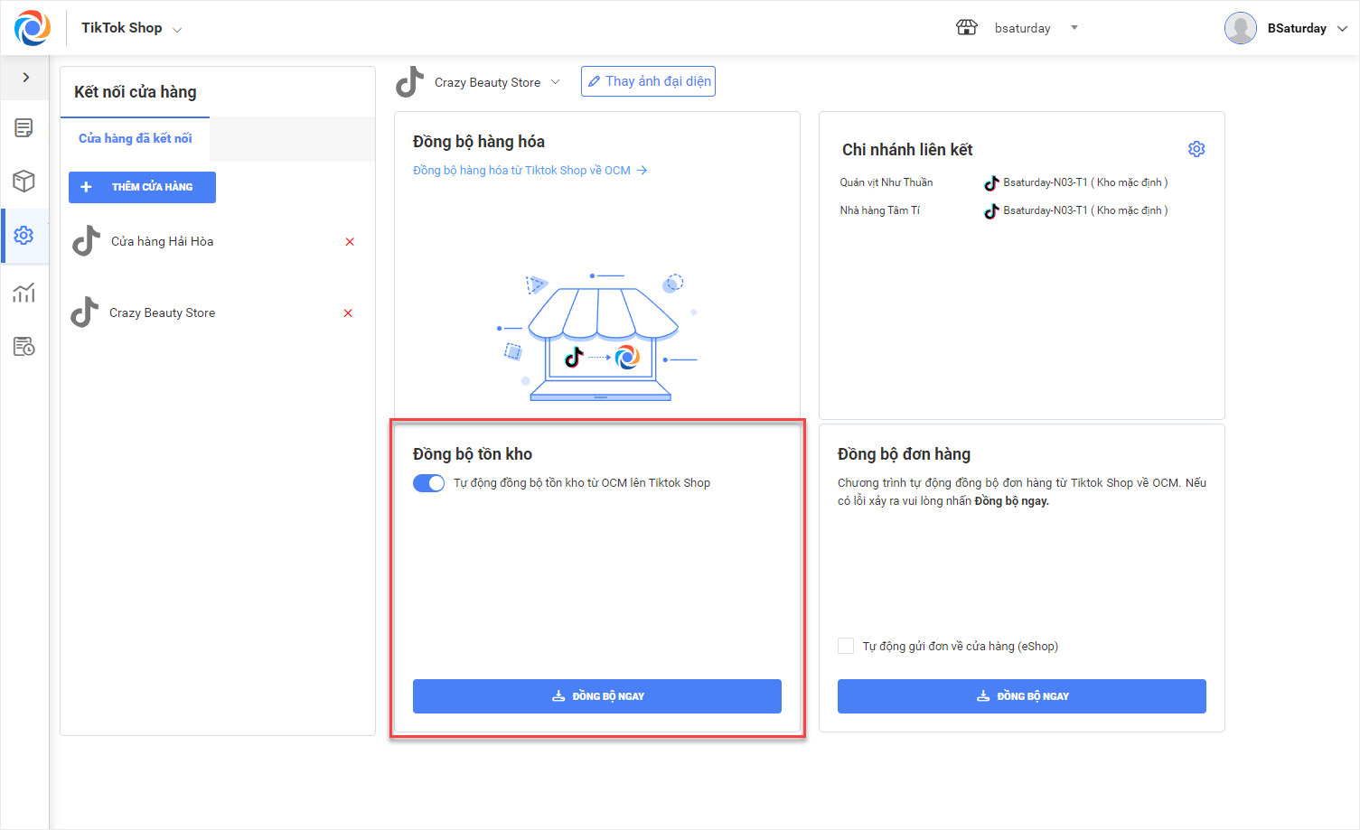
Task: Open the orders icon in left sidebar
Action: (x=24, y=128)
